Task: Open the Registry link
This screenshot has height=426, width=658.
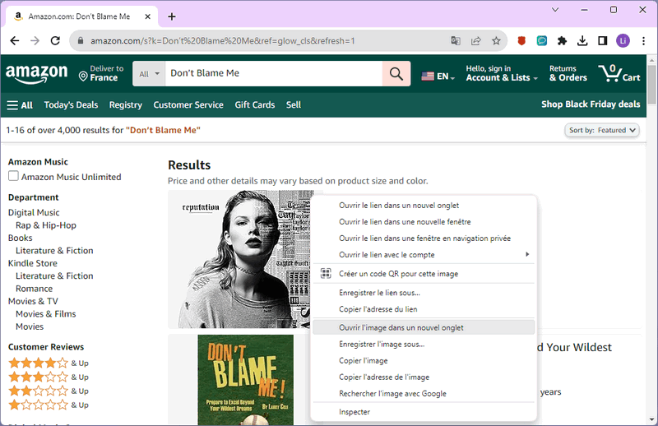Action: tap(126, 105)
